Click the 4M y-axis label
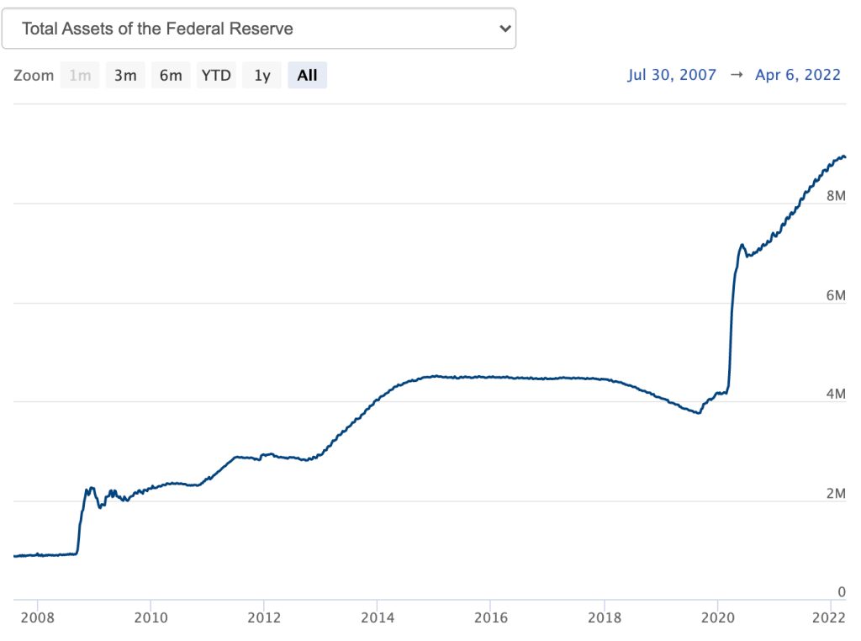Screen dimensions: 861x641 coord(835,394)
